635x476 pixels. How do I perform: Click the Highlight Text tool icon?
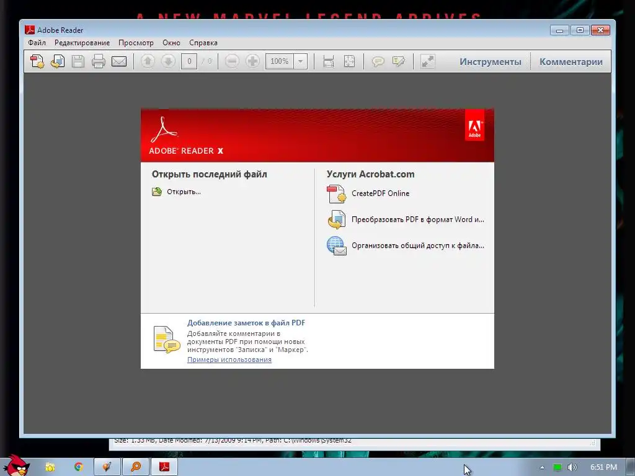pyautogui.click(x=399, y=61)
